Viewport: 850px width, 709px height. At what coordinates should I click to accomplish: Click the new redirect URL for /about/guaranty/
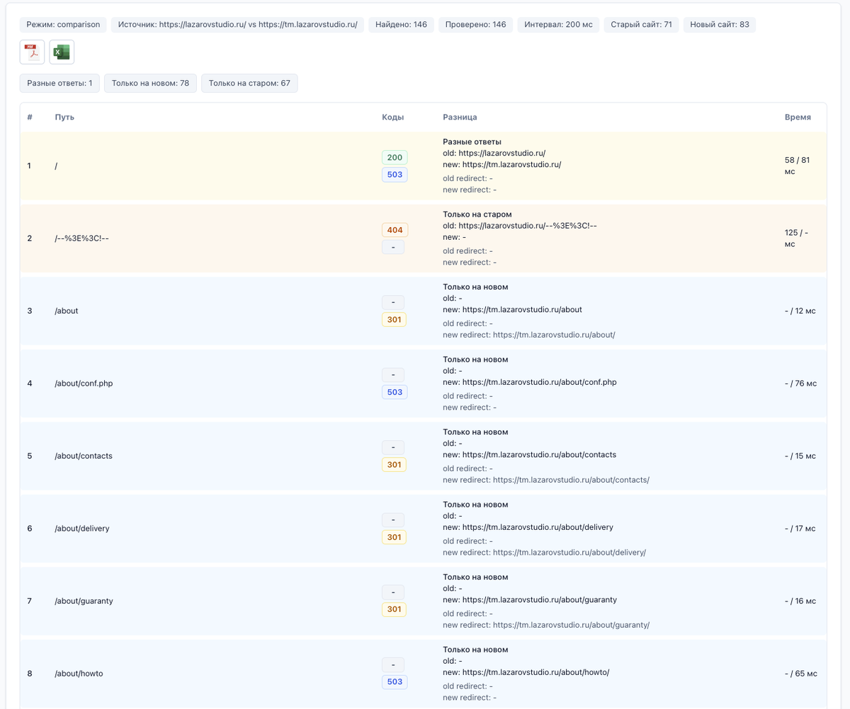point(571,625)
